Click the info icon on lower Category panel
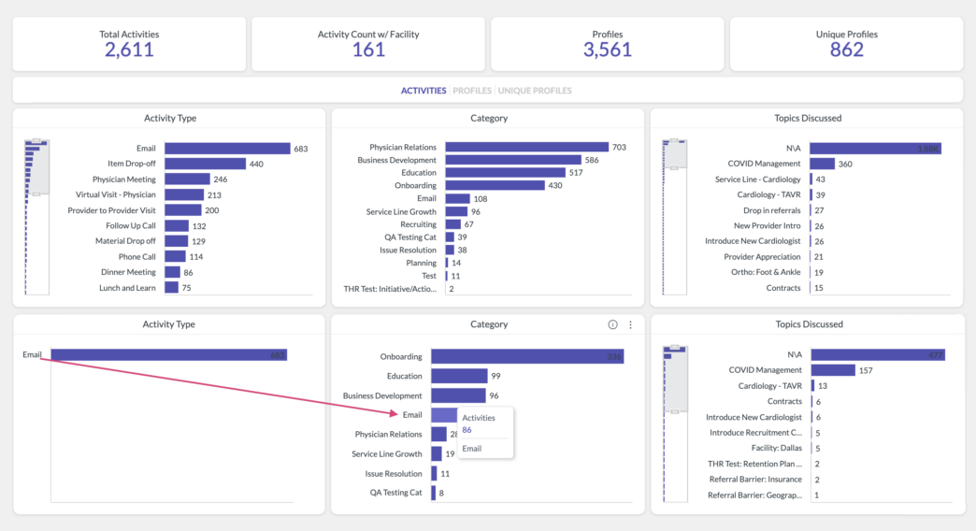 (x=612, y=324)
